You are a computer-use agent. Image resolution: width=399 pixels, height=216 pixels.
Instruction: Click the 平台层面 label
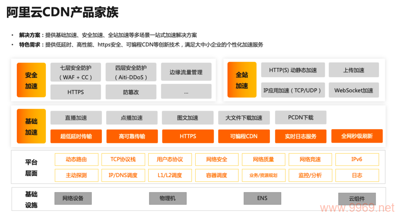click(31, 168)
